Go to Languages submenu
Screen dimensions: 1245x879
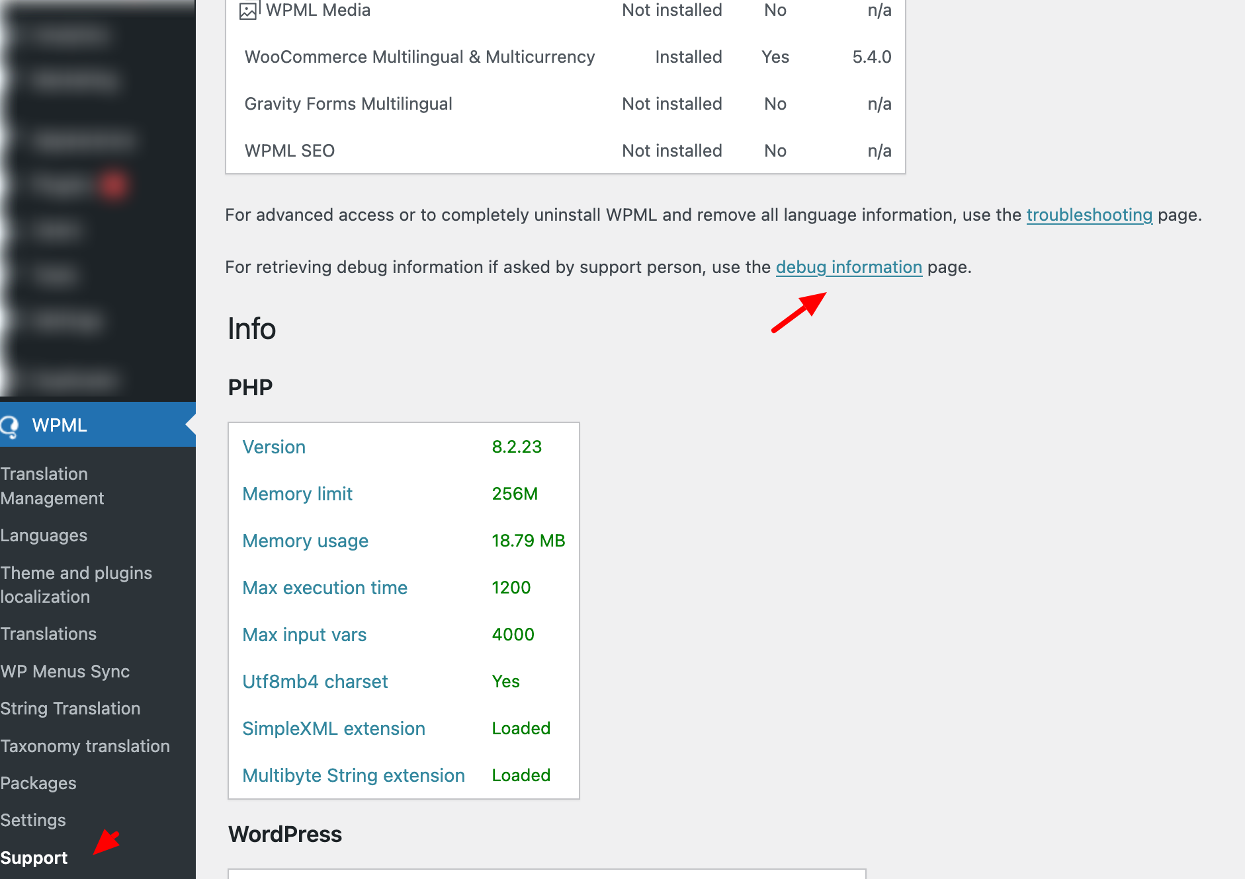tap(44, 535)
